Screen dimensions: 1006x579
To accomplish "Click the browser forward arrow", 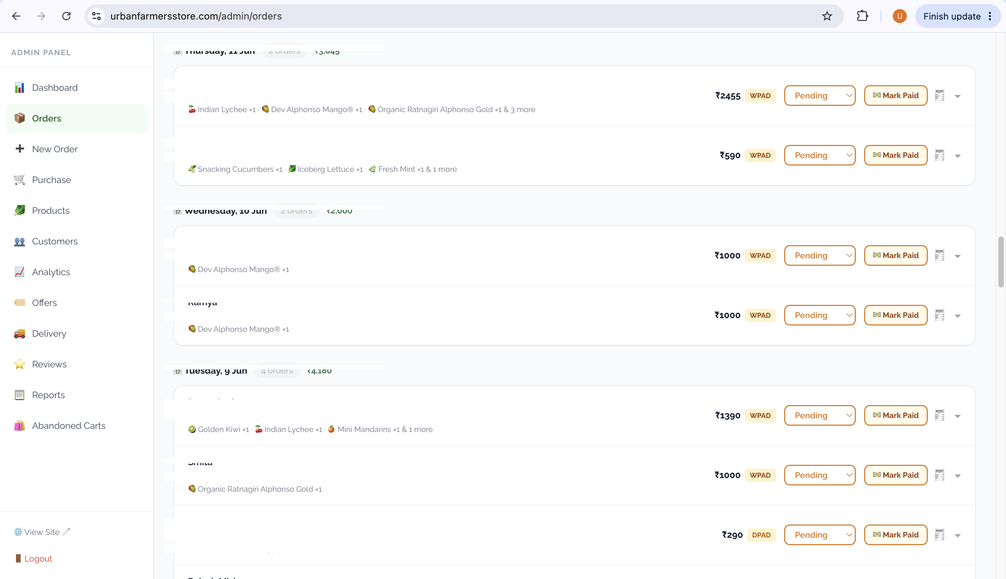I will tap(41, 16).
